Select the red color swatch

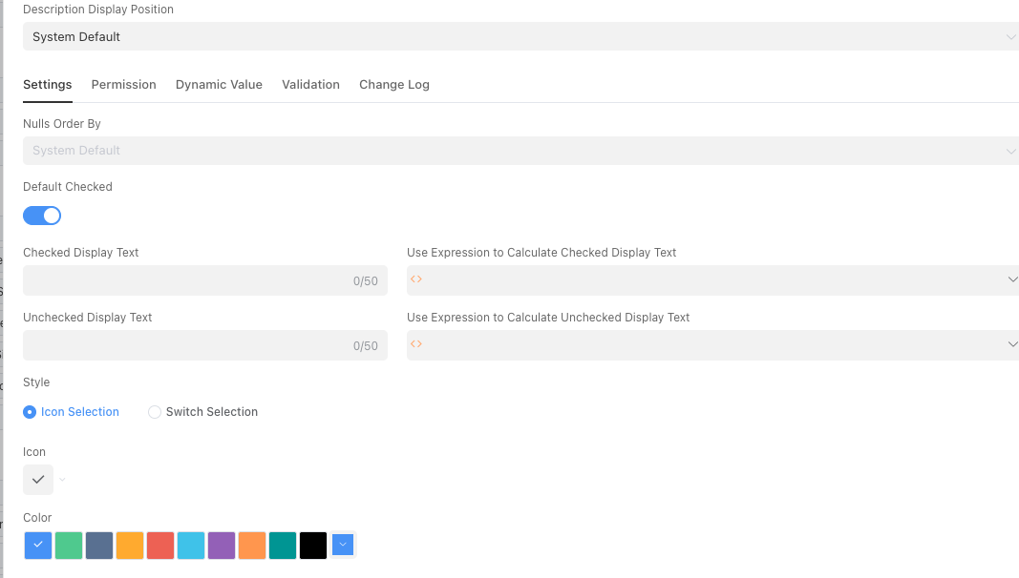click(160, 546)
